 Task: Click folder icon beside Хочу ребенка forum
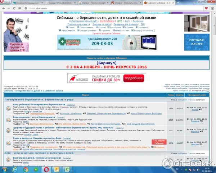(8, 108)
